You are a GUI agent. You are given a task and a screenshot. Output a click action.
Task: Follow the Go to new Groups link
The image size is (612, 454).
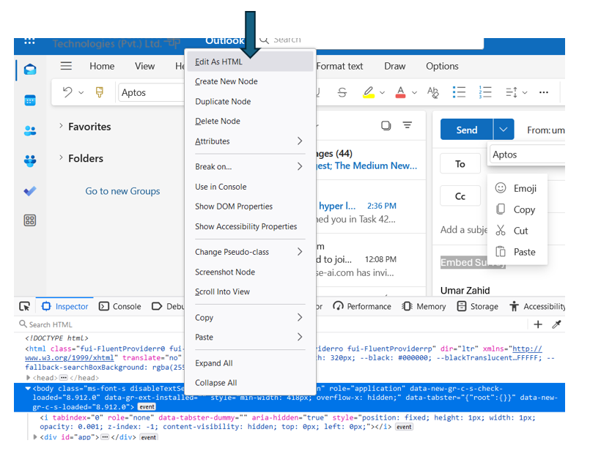click(122, 191)
